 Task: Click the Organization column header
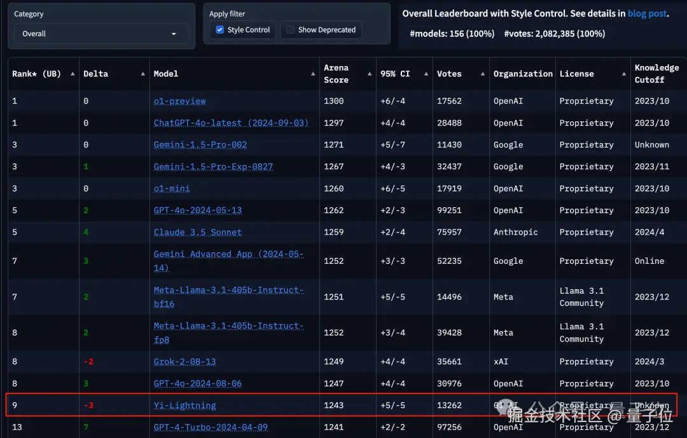point(523,74)
